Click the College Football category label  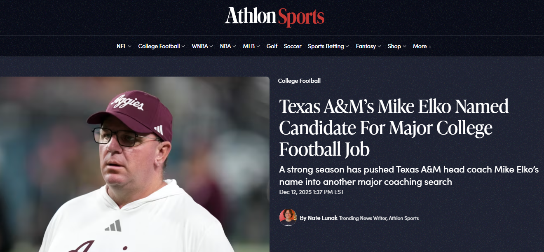coord(299,81)
